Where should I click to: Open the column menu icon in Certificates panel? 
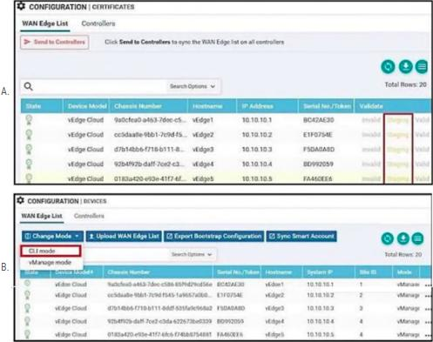click(422, 67)
